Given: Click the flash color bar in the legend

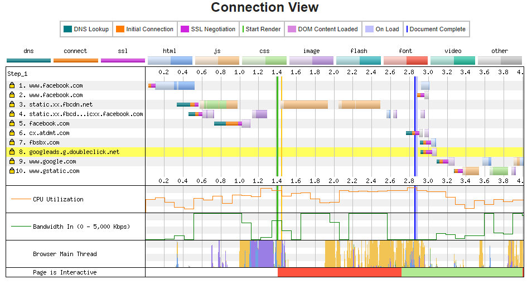Looking at the screenshot, I should [359, 61].
